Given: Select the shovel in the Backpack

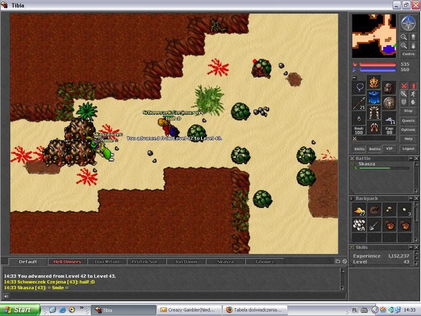Looking at the screenshot, I should 374,225.
